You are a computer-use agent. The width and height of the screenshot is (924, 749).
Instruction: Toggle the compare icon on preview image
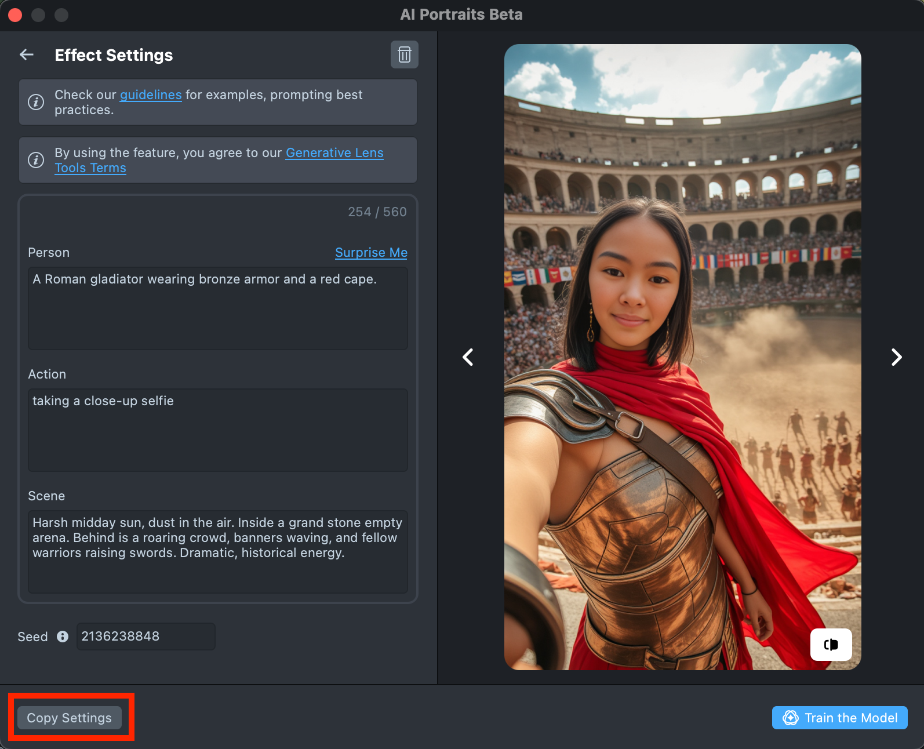click(831, 645)
